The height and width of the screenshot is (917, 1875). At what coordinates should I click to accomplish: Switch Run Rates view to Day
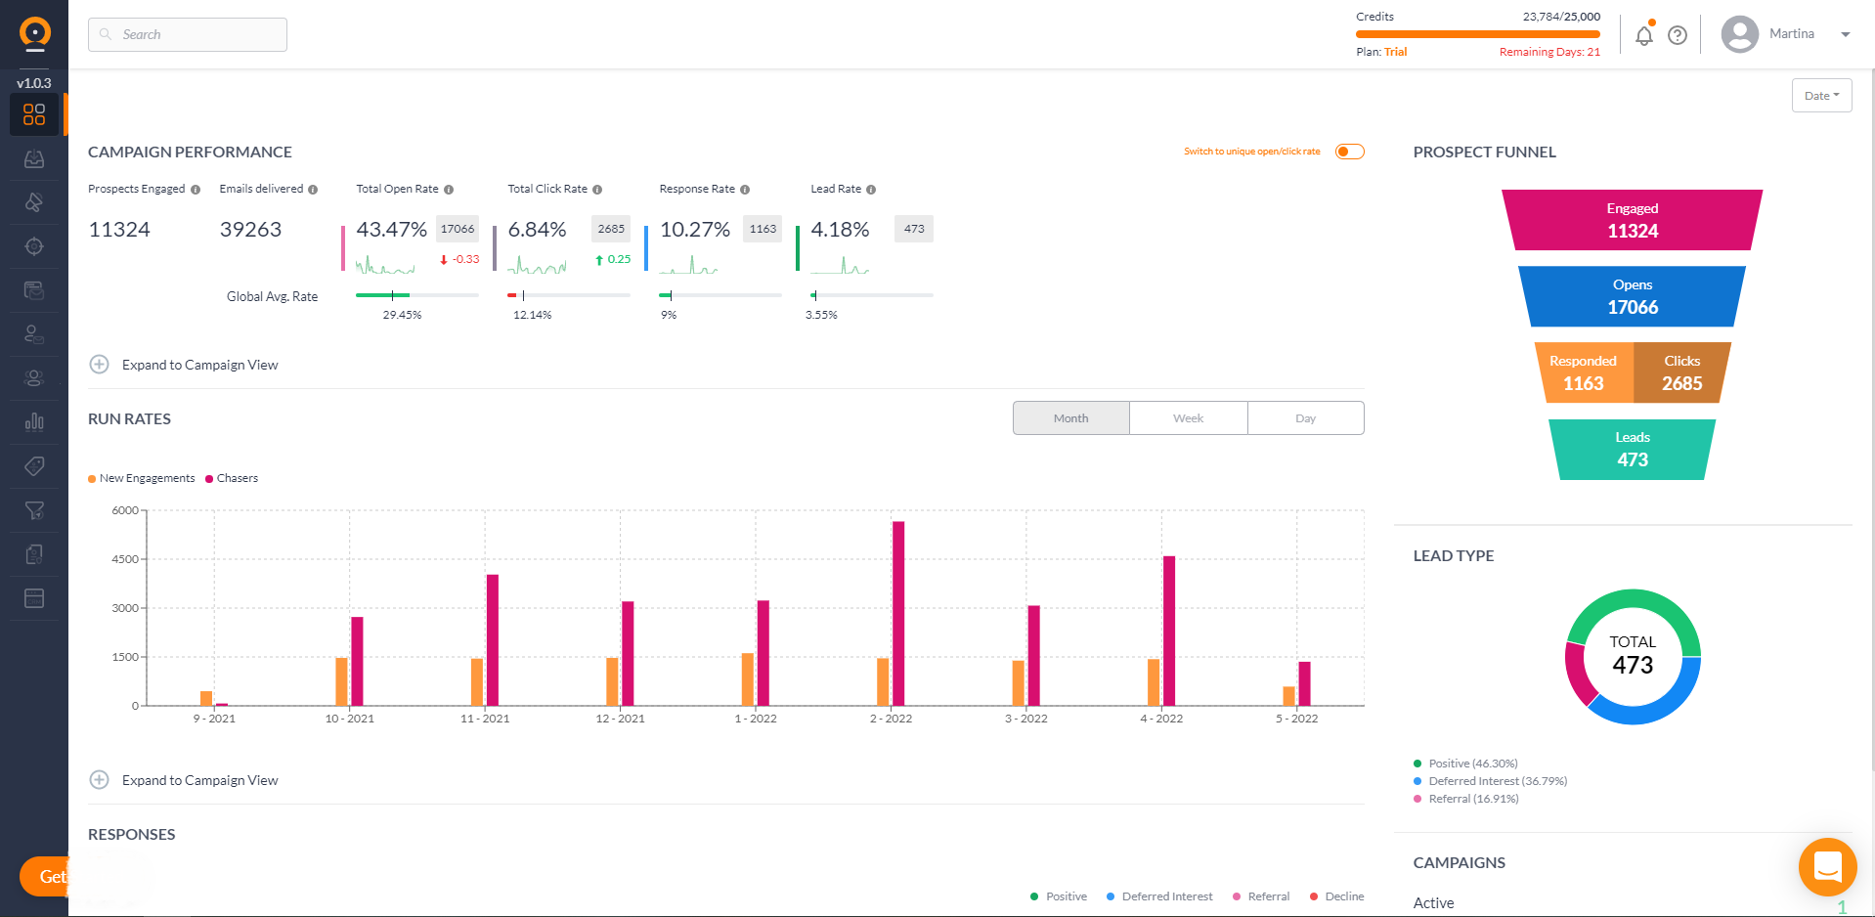point(1305,417)
